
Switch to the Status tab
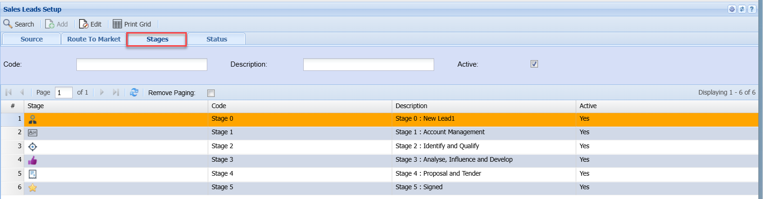pyautogui.click(x=217, y=39)
